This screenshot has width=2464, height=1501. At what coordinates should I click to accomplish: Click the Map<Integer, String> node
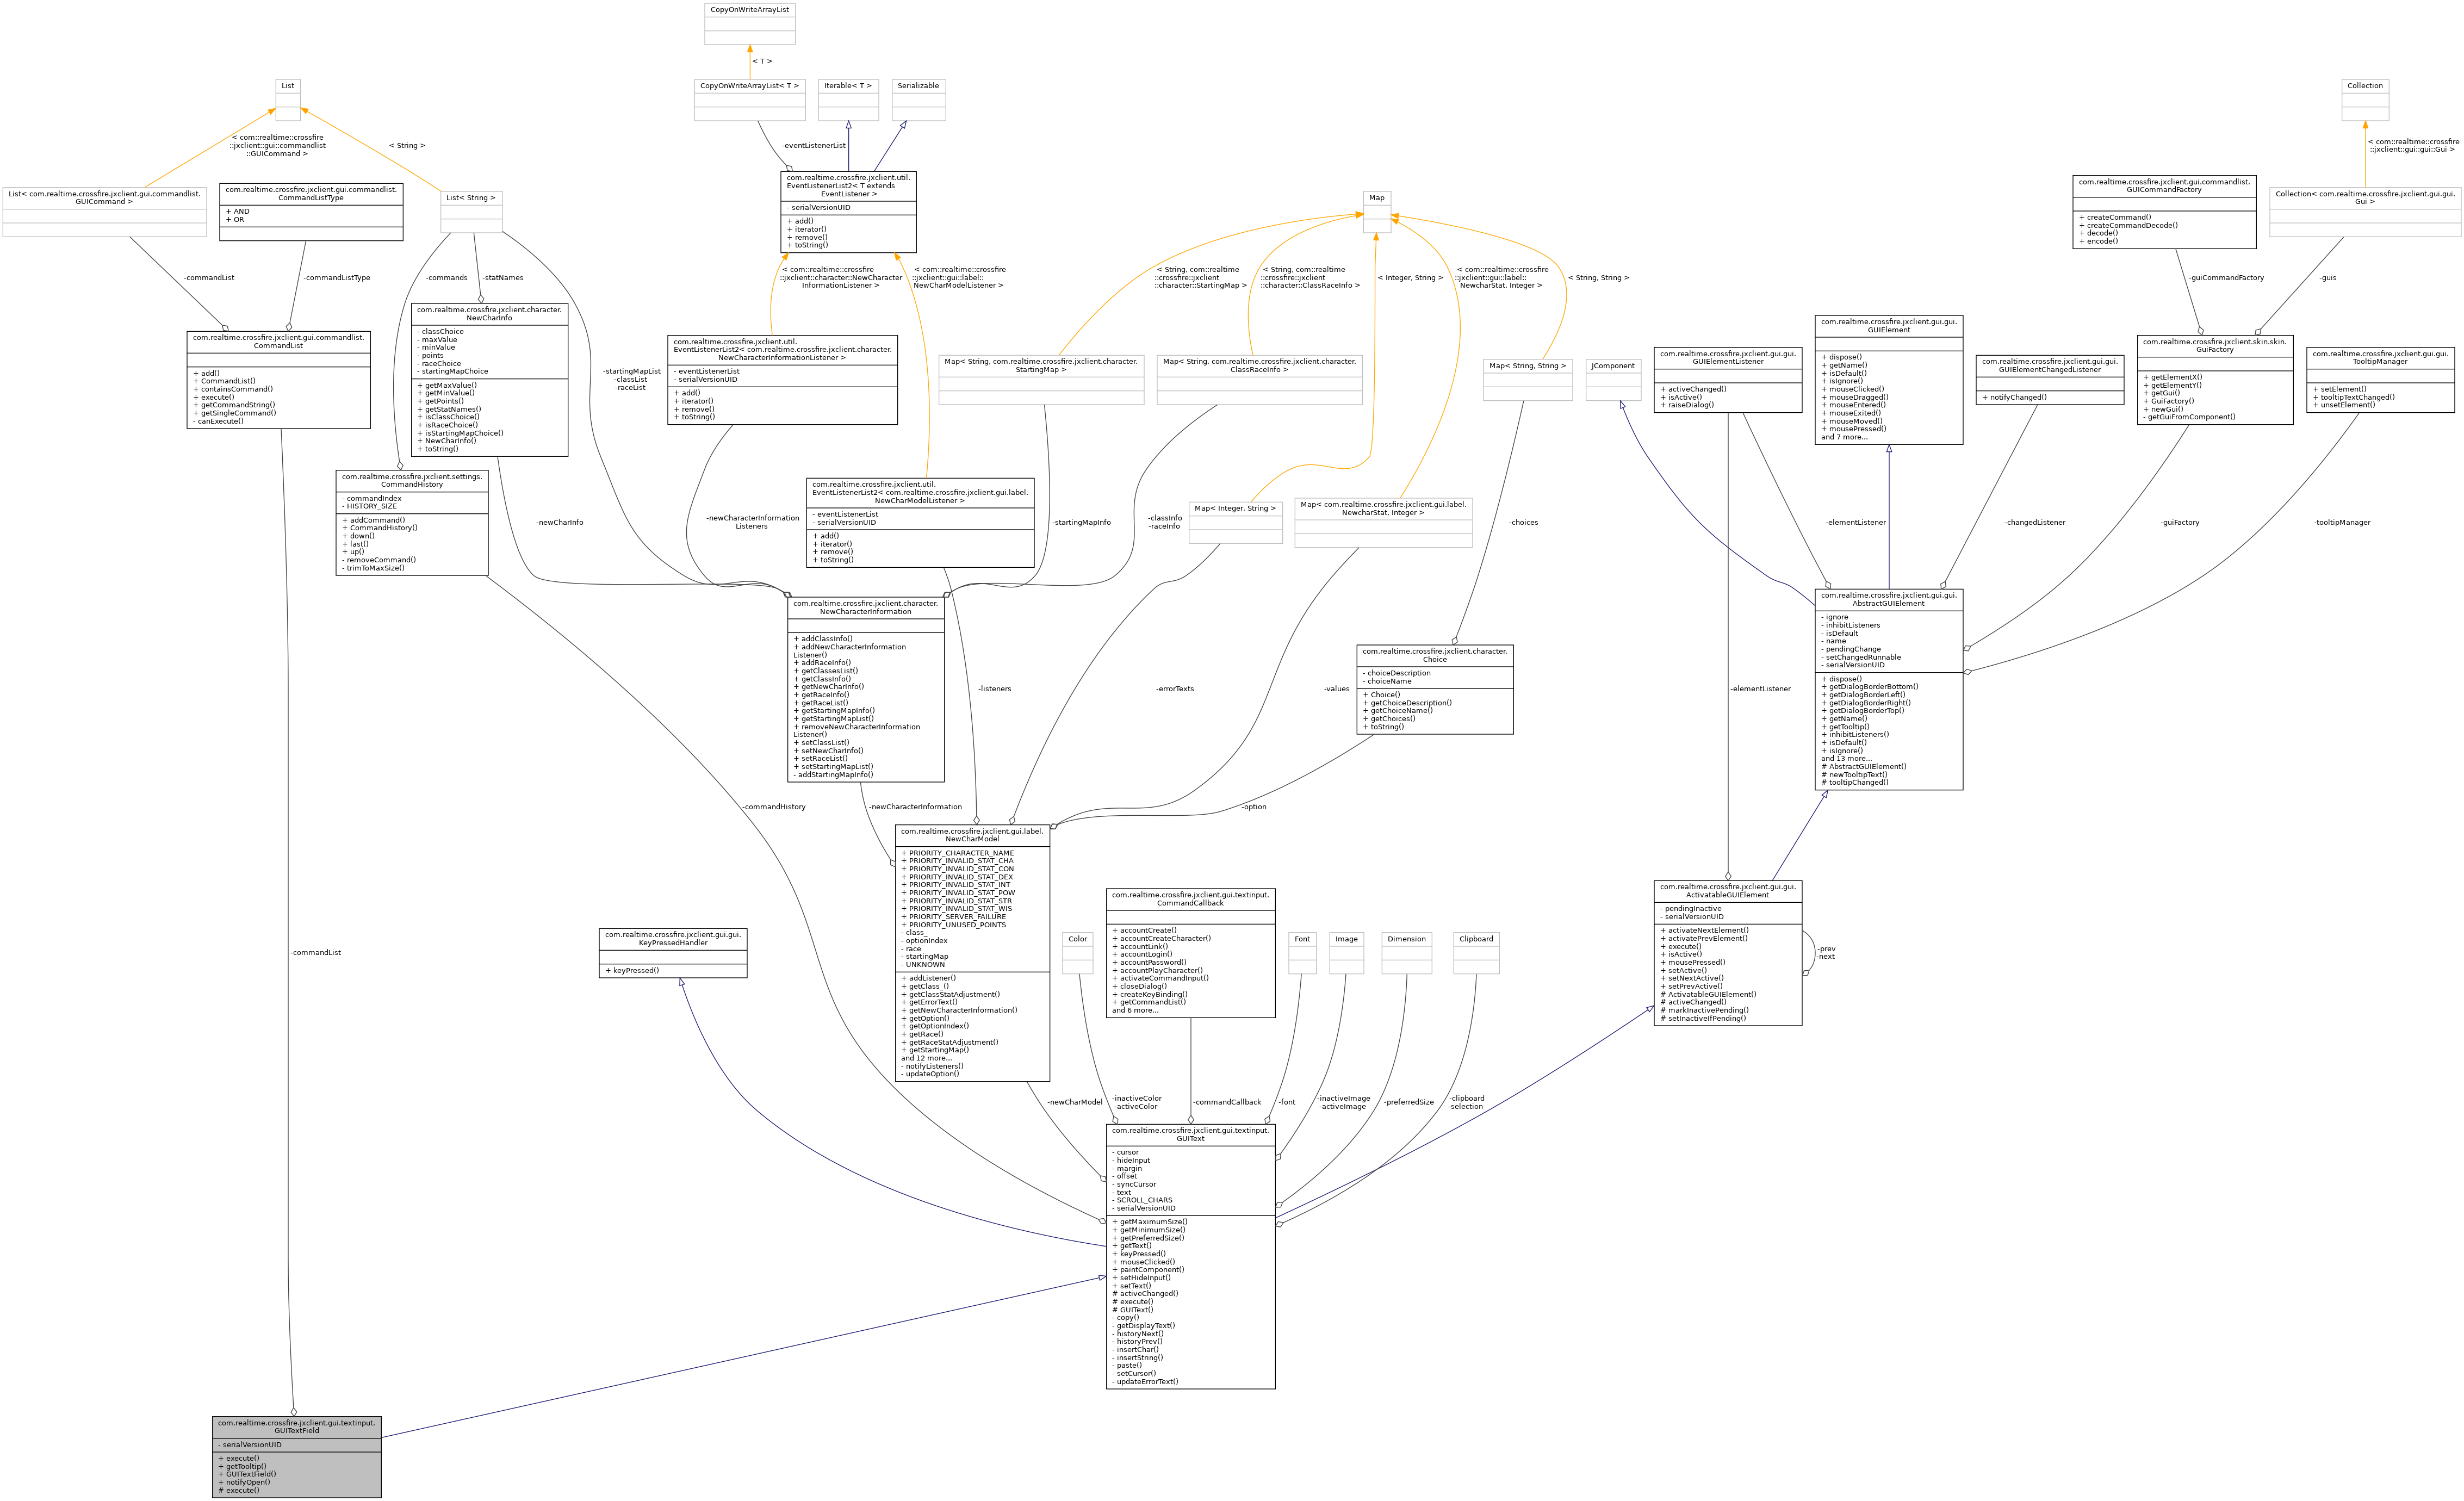point(1235,523)
